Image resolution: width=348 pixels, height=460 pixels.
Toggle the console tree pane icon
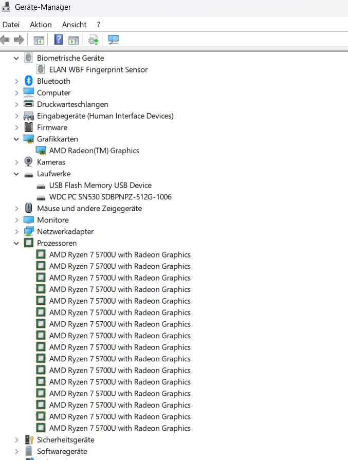click(39, 40)
